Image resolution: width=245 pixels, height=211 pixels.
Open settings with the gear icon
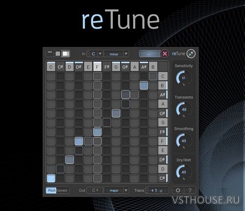[x=178, y=190]
